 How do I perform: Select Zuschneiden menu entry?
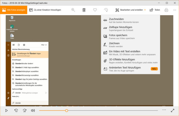coord(131,20)
